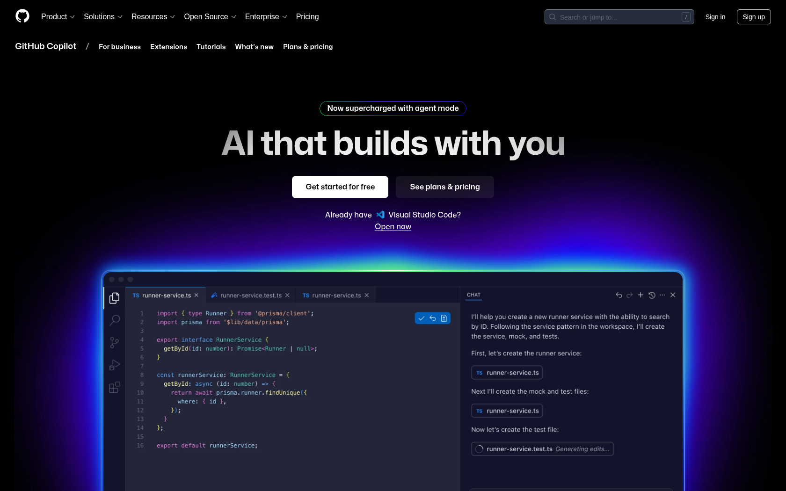Viewport: 786px width, 491px height.
Task: Click code line 16 export default runnerService
Action: [207, 446]
